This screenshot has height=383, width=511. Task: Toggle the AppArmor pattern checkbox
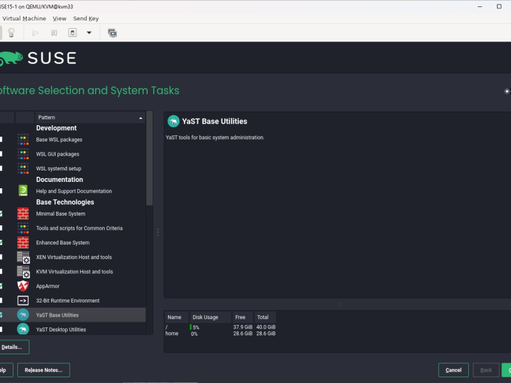pos(1,286)
